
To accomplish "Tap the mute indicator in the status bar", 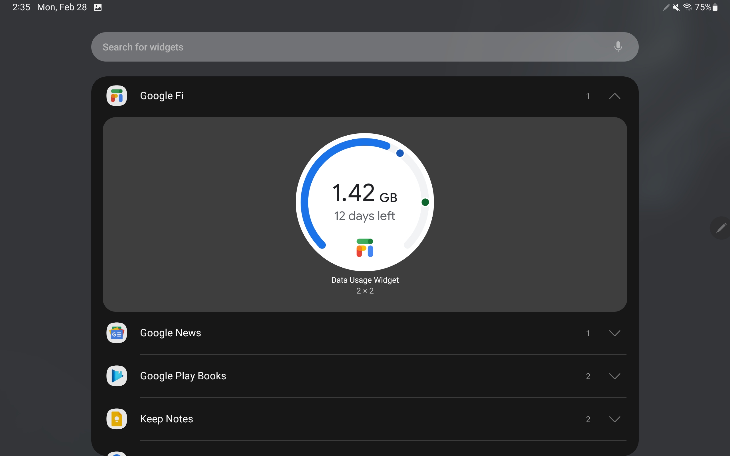I will tap(676, 7).
